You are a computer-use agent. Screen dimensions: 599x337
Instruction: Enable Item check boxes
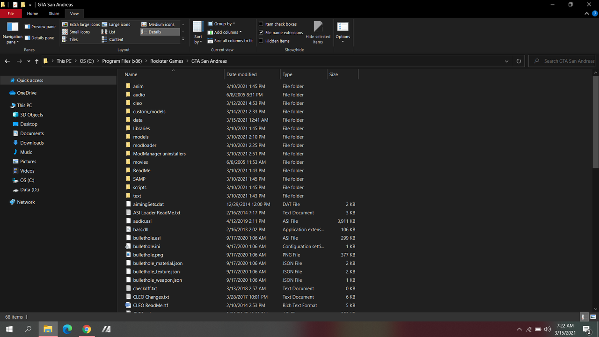point(278,24)
